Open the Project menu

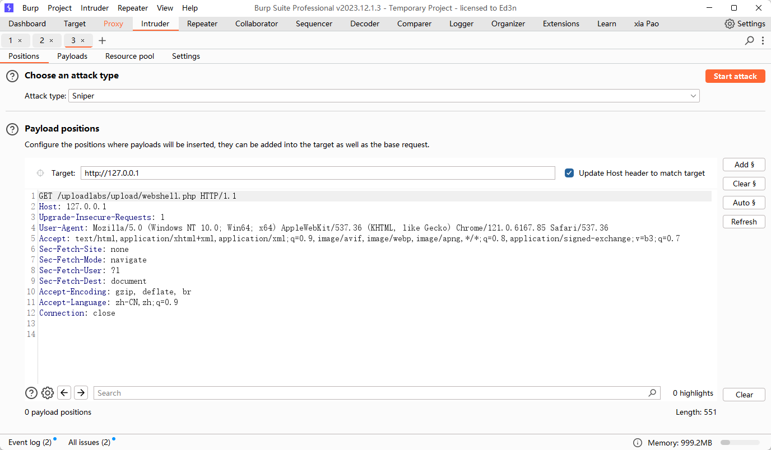(x=59, y=8)
